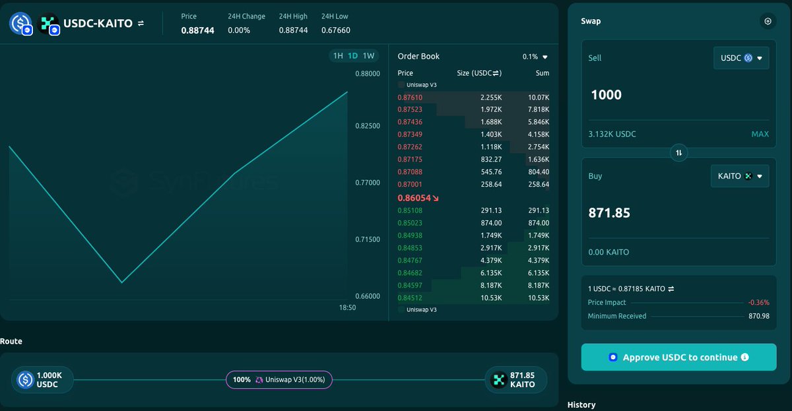
Task: Click the bid price 0.84853
Action: (410, 248)
